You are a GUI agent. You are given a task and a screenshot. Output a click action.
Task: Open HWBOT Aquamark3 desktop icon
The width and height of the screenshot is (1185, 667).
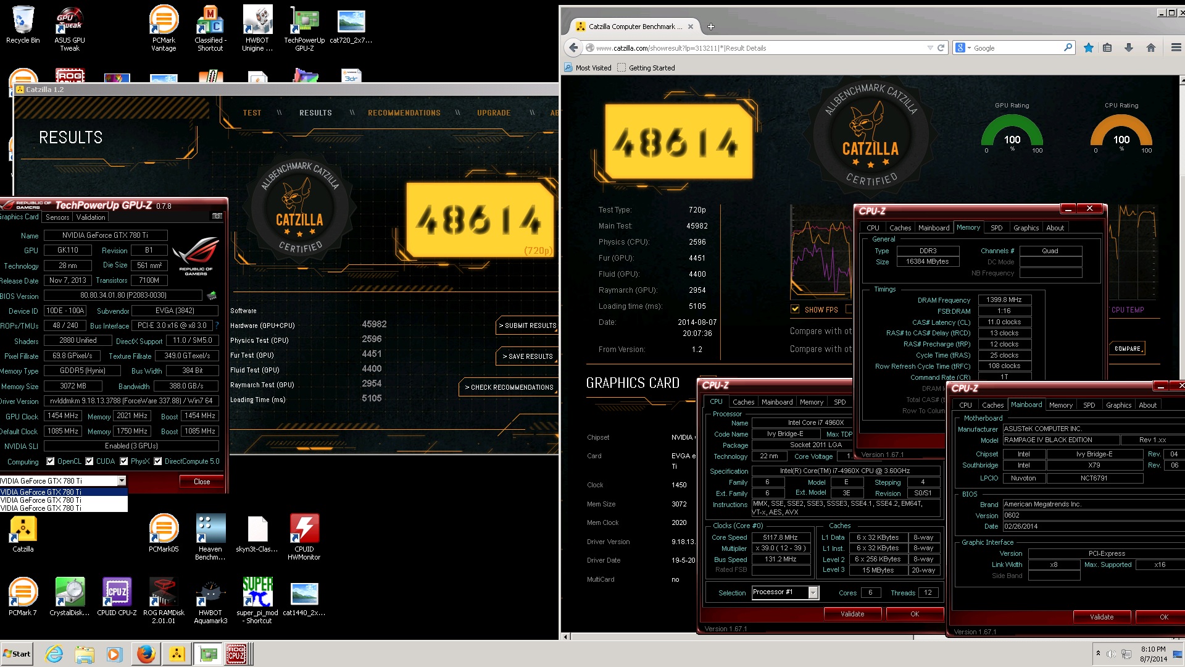(x=210, y=600)
